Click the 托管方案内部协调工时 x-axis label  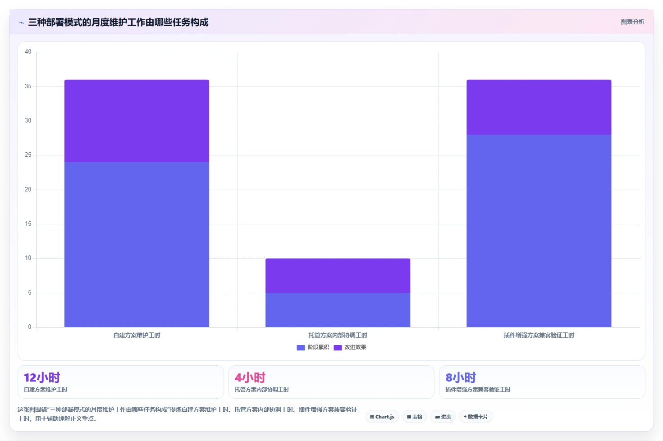point(338,335)
